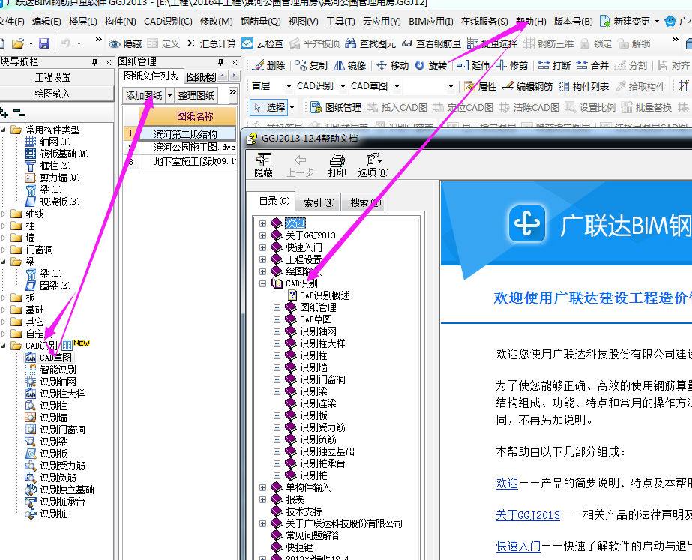Switch to 目录 tab in help

click(274, 202)
